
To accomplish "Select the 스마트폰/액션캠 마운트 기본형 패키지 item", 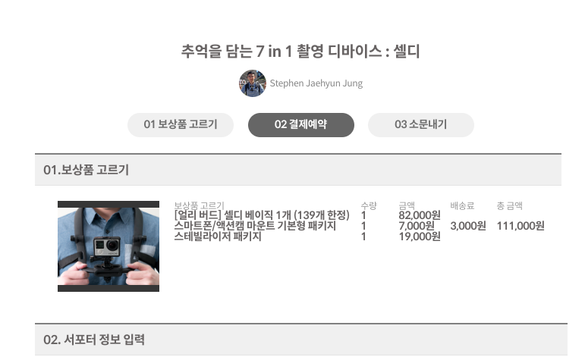I will point(255,226).
